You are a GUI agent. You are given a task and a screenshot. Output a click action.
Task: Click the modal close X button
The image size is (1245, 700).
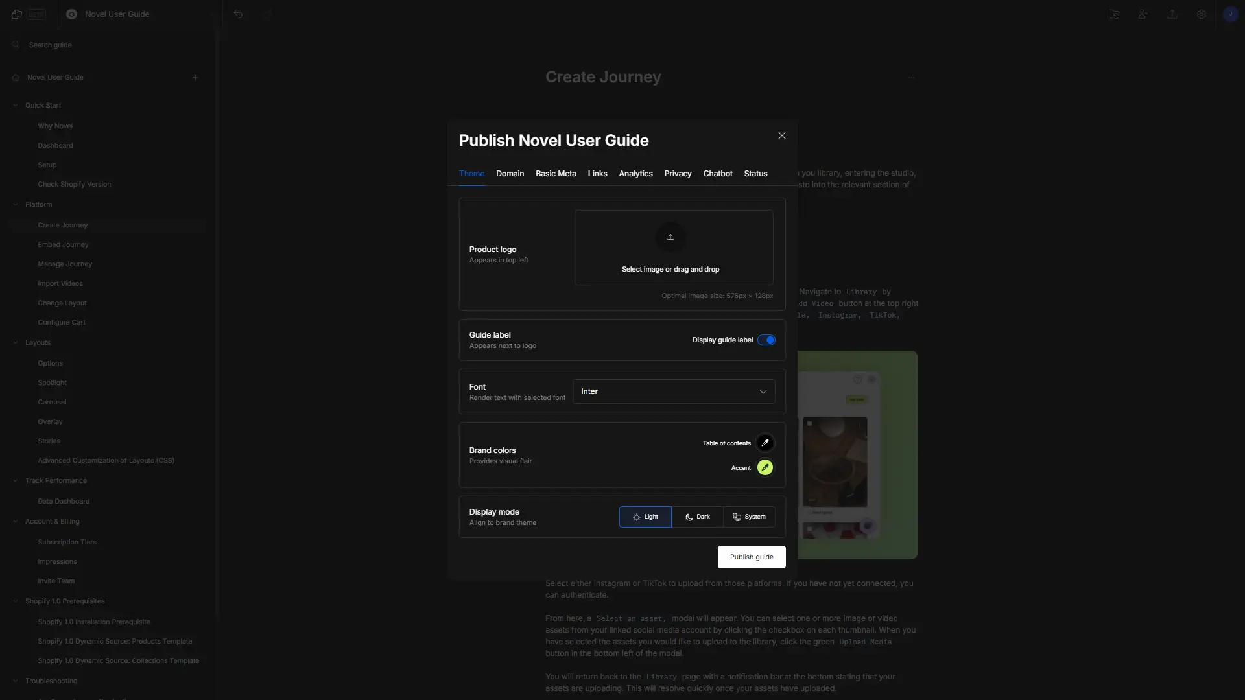point(781,136)
